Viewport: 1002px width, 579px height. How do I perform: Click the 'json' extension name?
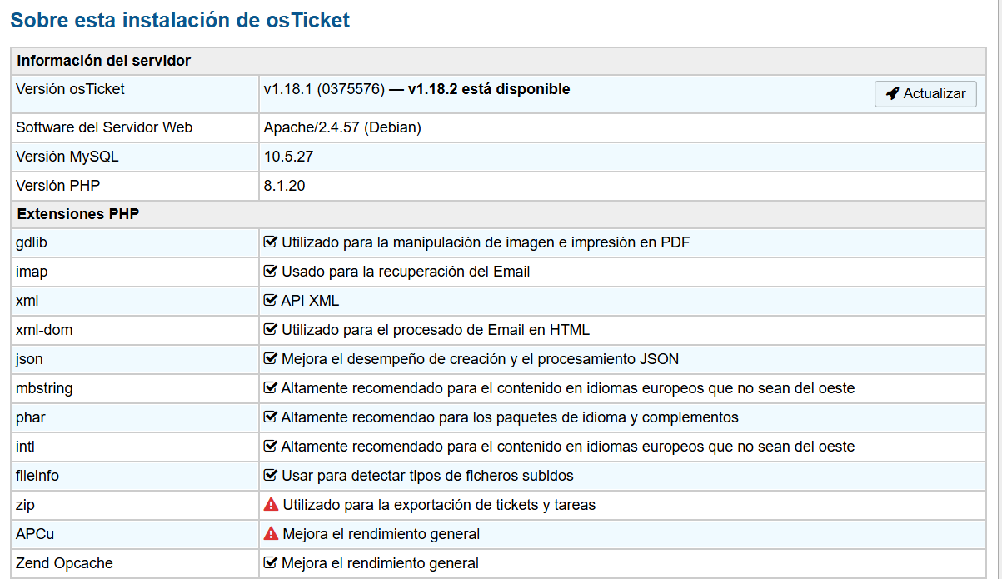click(x=29, y=359)
